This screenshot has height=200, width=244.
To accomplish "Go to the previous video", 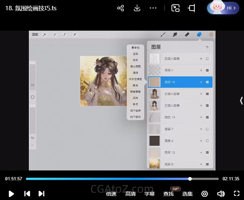I will [x=27, y=194].
